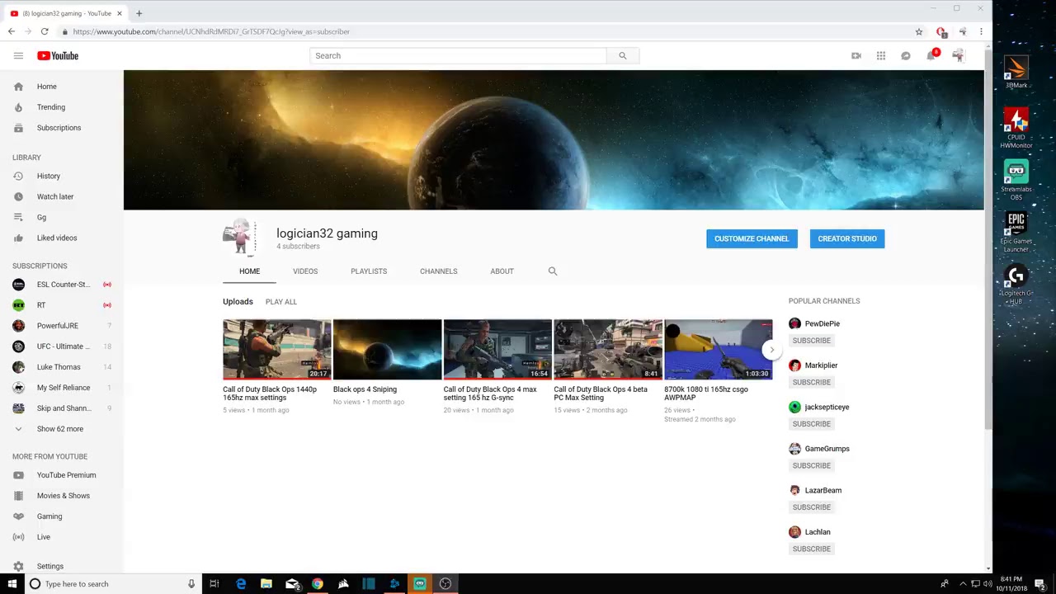Open the Black Ops 4 beta thumbnail
The height and width of the screenshot is (594, 1056).
tap(608, 350)
